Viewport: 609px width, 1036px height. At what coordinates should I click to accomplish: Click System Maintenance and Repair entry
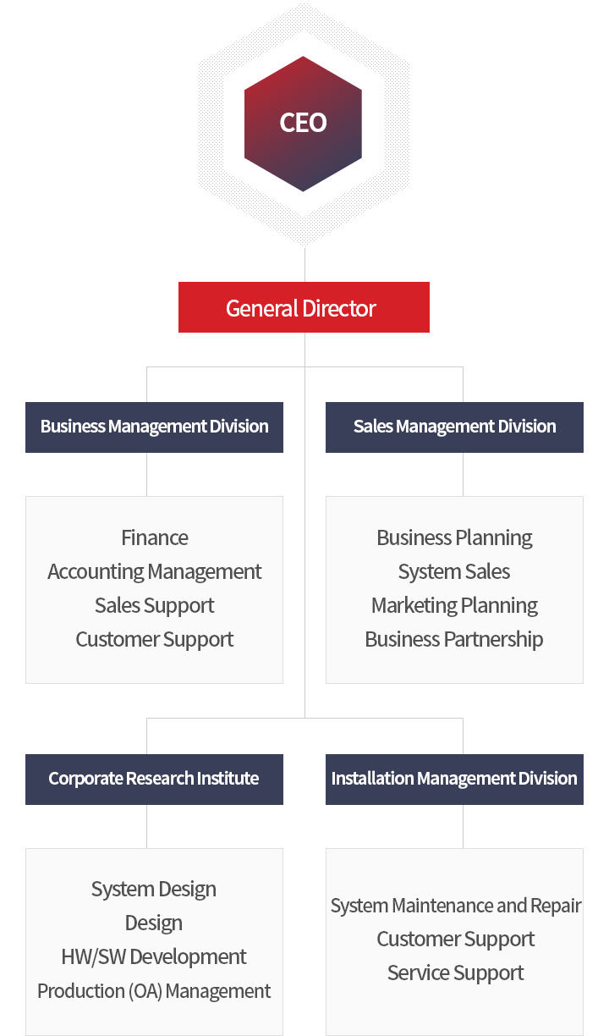[456, 906]
